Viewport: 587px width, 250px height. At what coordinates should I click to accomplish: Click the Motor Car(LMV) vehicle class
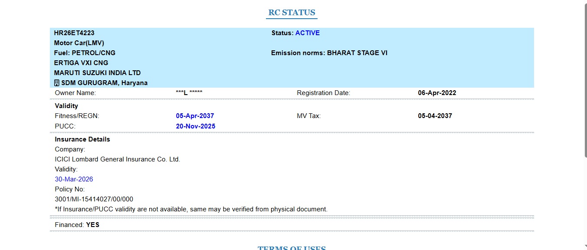(79, 43)
